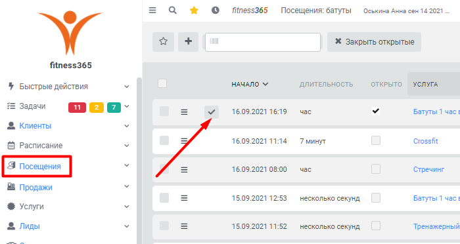Click the checklist icon beside Задачи
460x244 pixels.
(11, 106)
